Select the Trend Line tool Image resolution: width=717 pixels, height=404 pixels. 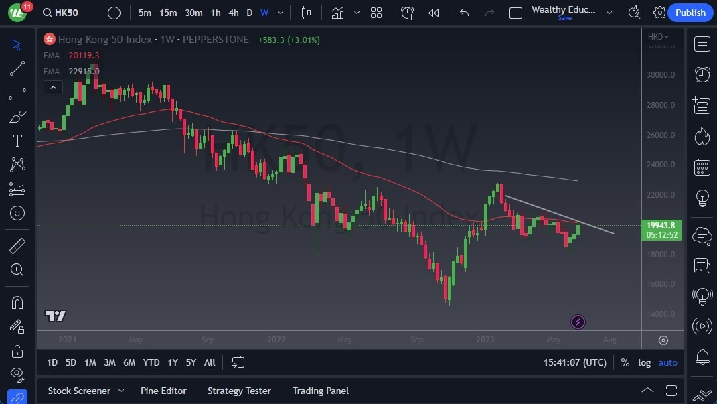(17, 68)
